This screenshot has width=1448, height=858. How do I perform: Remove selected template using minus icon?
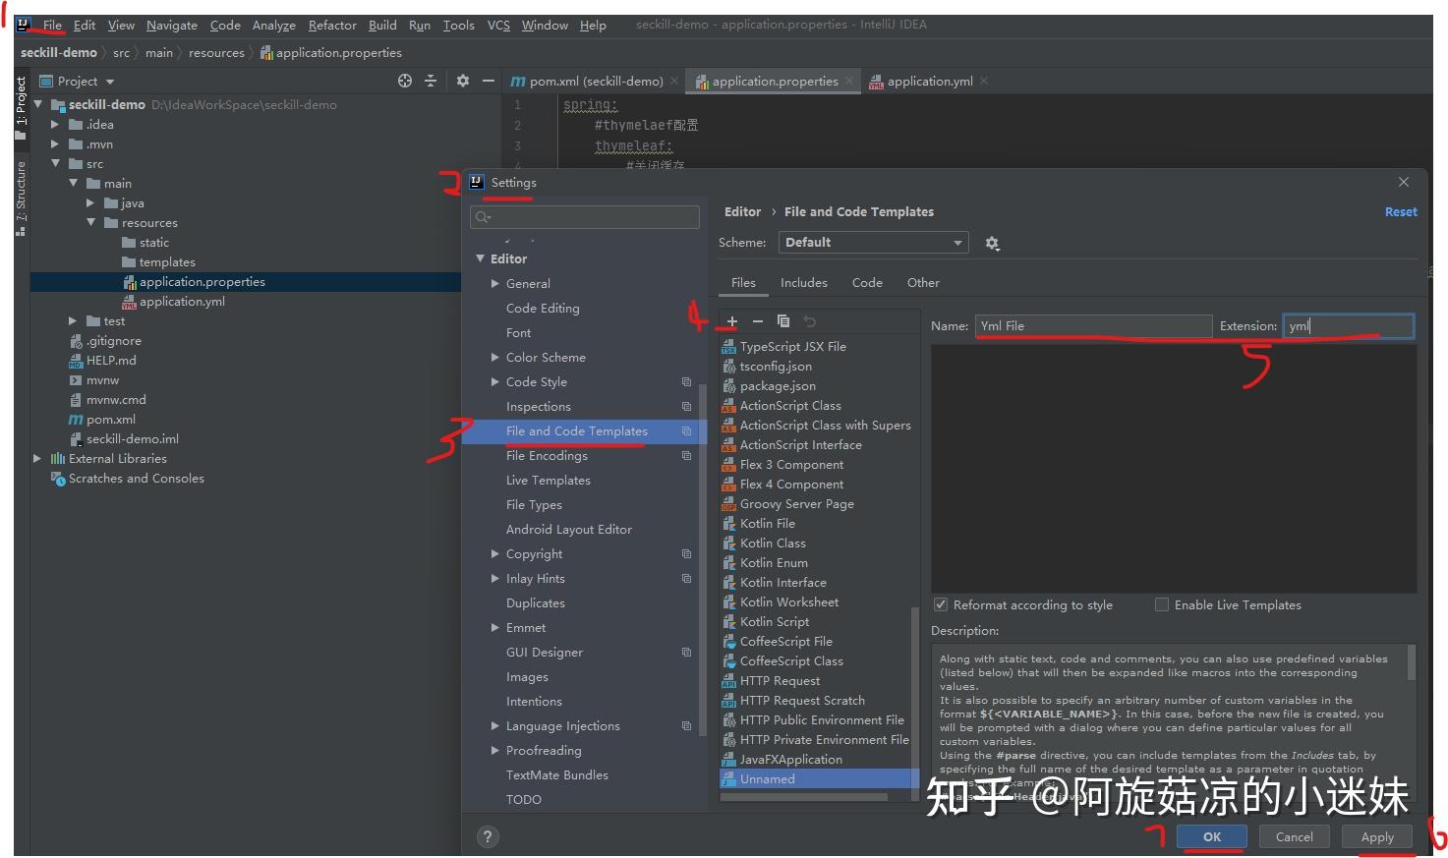pos(757,320)
